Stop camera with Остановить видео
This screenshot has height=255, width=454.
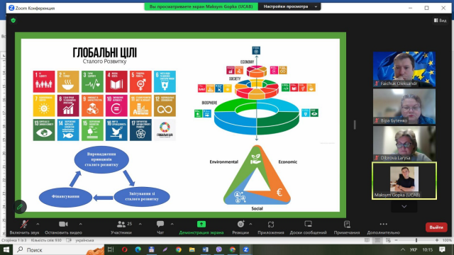click(x=63, y=227)
